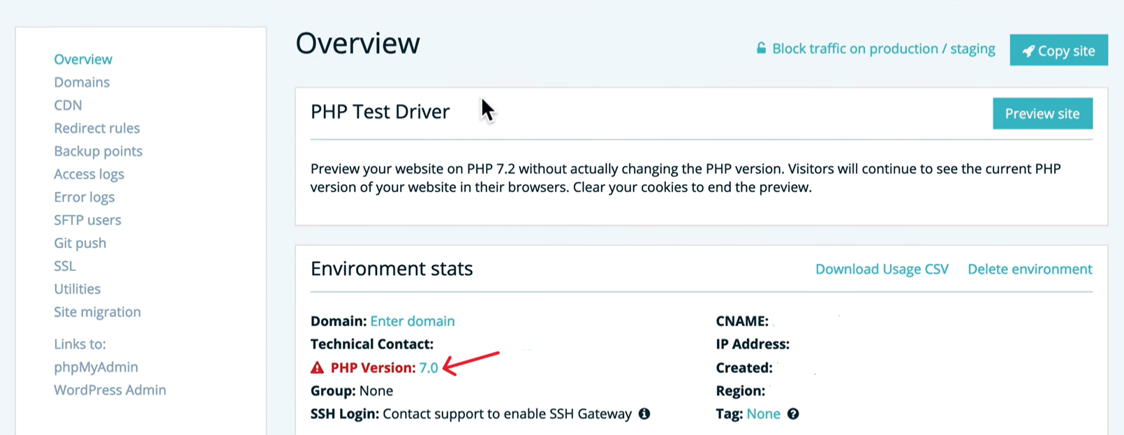View Error logs from the sidebar

(x=84, y=198)
